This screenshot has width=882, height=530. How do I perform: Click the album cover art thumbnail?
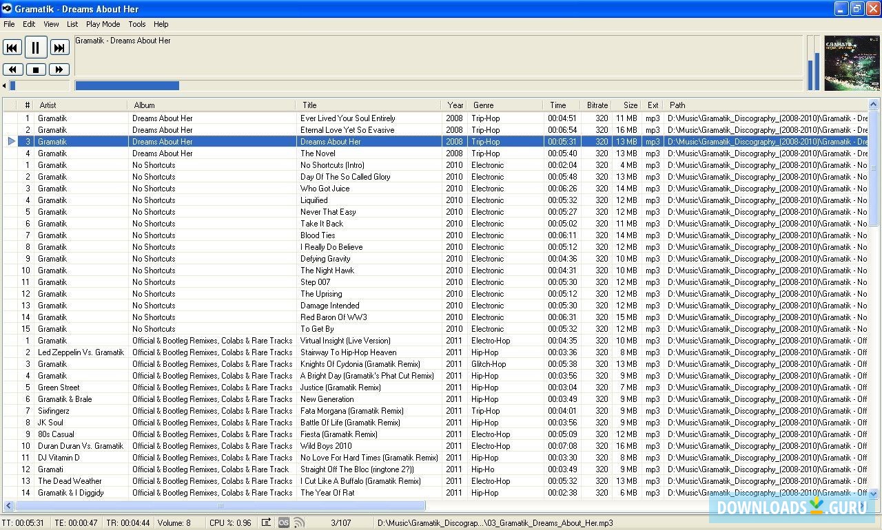(852, 63)
